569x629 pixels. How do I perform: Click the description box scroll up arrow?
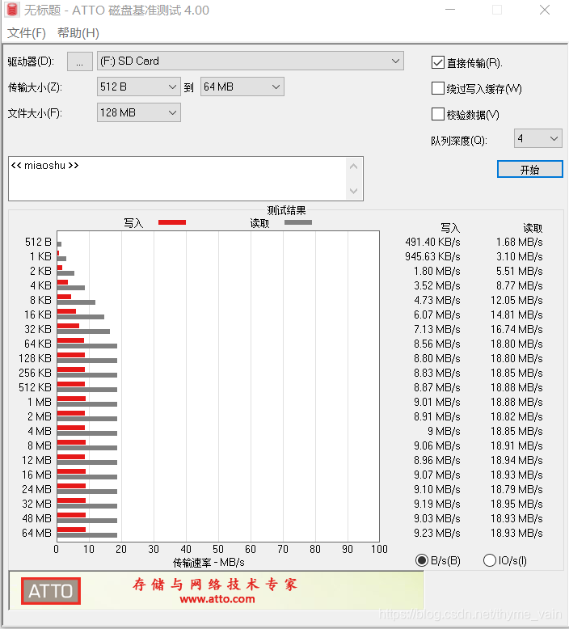coord(354,167)
